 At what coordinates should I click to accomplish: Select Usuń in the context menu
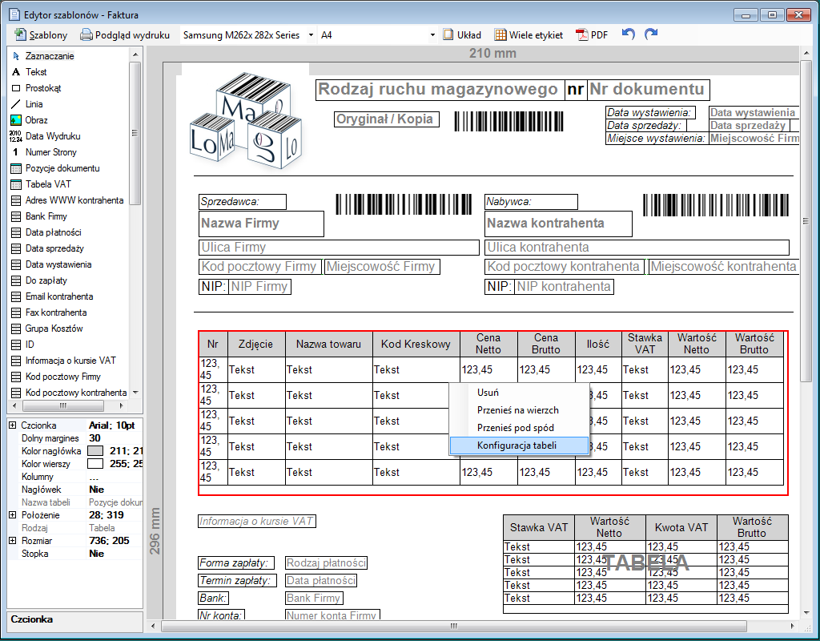(488, 393)
